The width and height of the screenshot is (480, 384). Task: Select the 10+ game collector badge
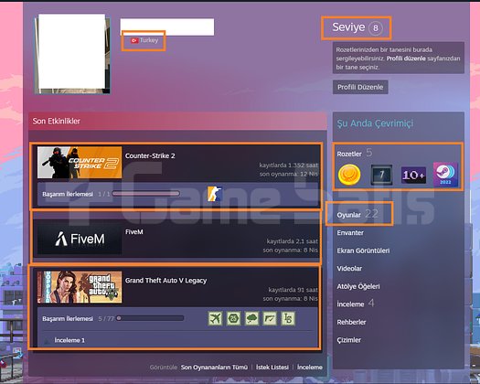click(413, 176)
